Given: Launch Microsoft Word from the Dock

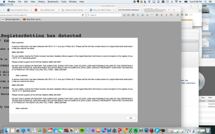Looking at the screenshot, I should tap(109, 131).
